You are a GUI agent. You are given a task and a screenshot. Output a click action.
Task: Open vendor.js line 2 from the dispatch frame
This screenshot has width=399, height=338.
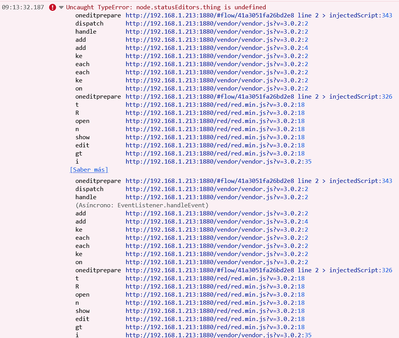[217, 24]
